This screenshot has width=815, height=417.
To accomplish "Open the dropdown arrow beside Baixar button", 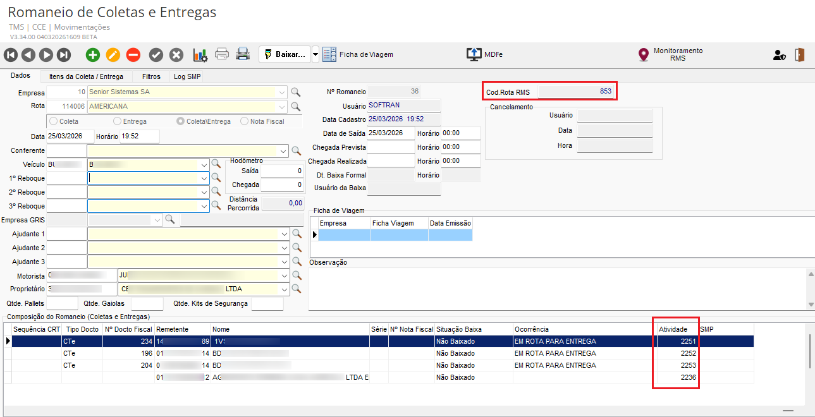I will click(x=316, y=54).
